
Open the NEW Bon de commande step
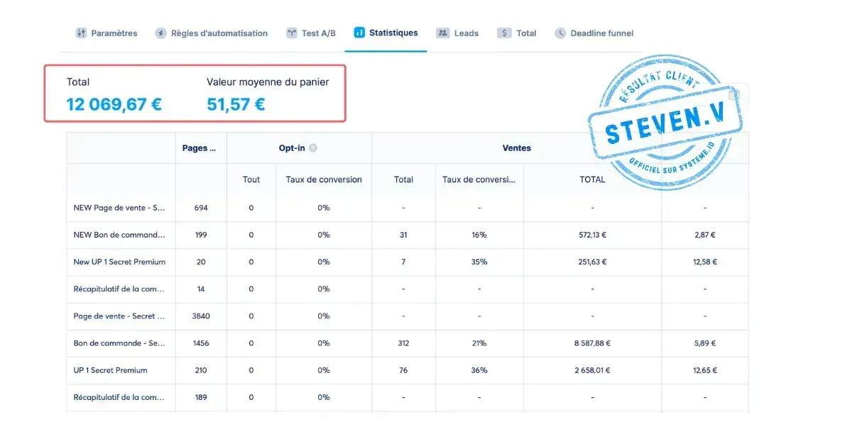pyautogui.click(x=118, y=235)
